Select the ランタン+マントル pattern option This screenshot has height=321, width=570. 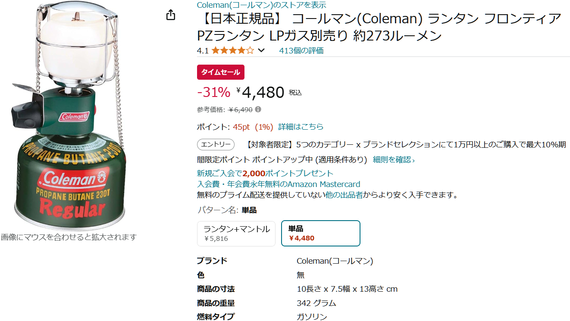(236, 234)
